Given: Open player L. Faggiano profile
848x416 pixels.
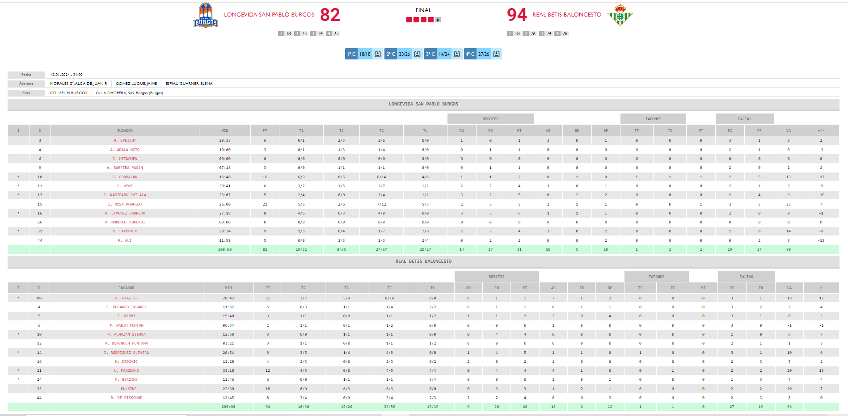Looking at the screenshot, I should pyautogui.click(x=127, y=370).
